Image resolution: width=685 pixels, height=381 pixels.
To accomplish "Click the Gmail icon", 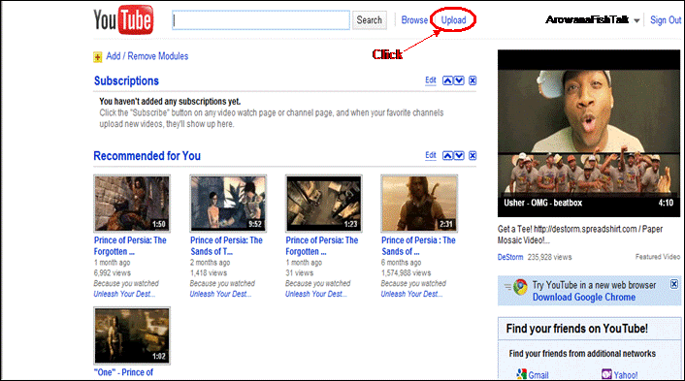I will [x=522, y=374].
